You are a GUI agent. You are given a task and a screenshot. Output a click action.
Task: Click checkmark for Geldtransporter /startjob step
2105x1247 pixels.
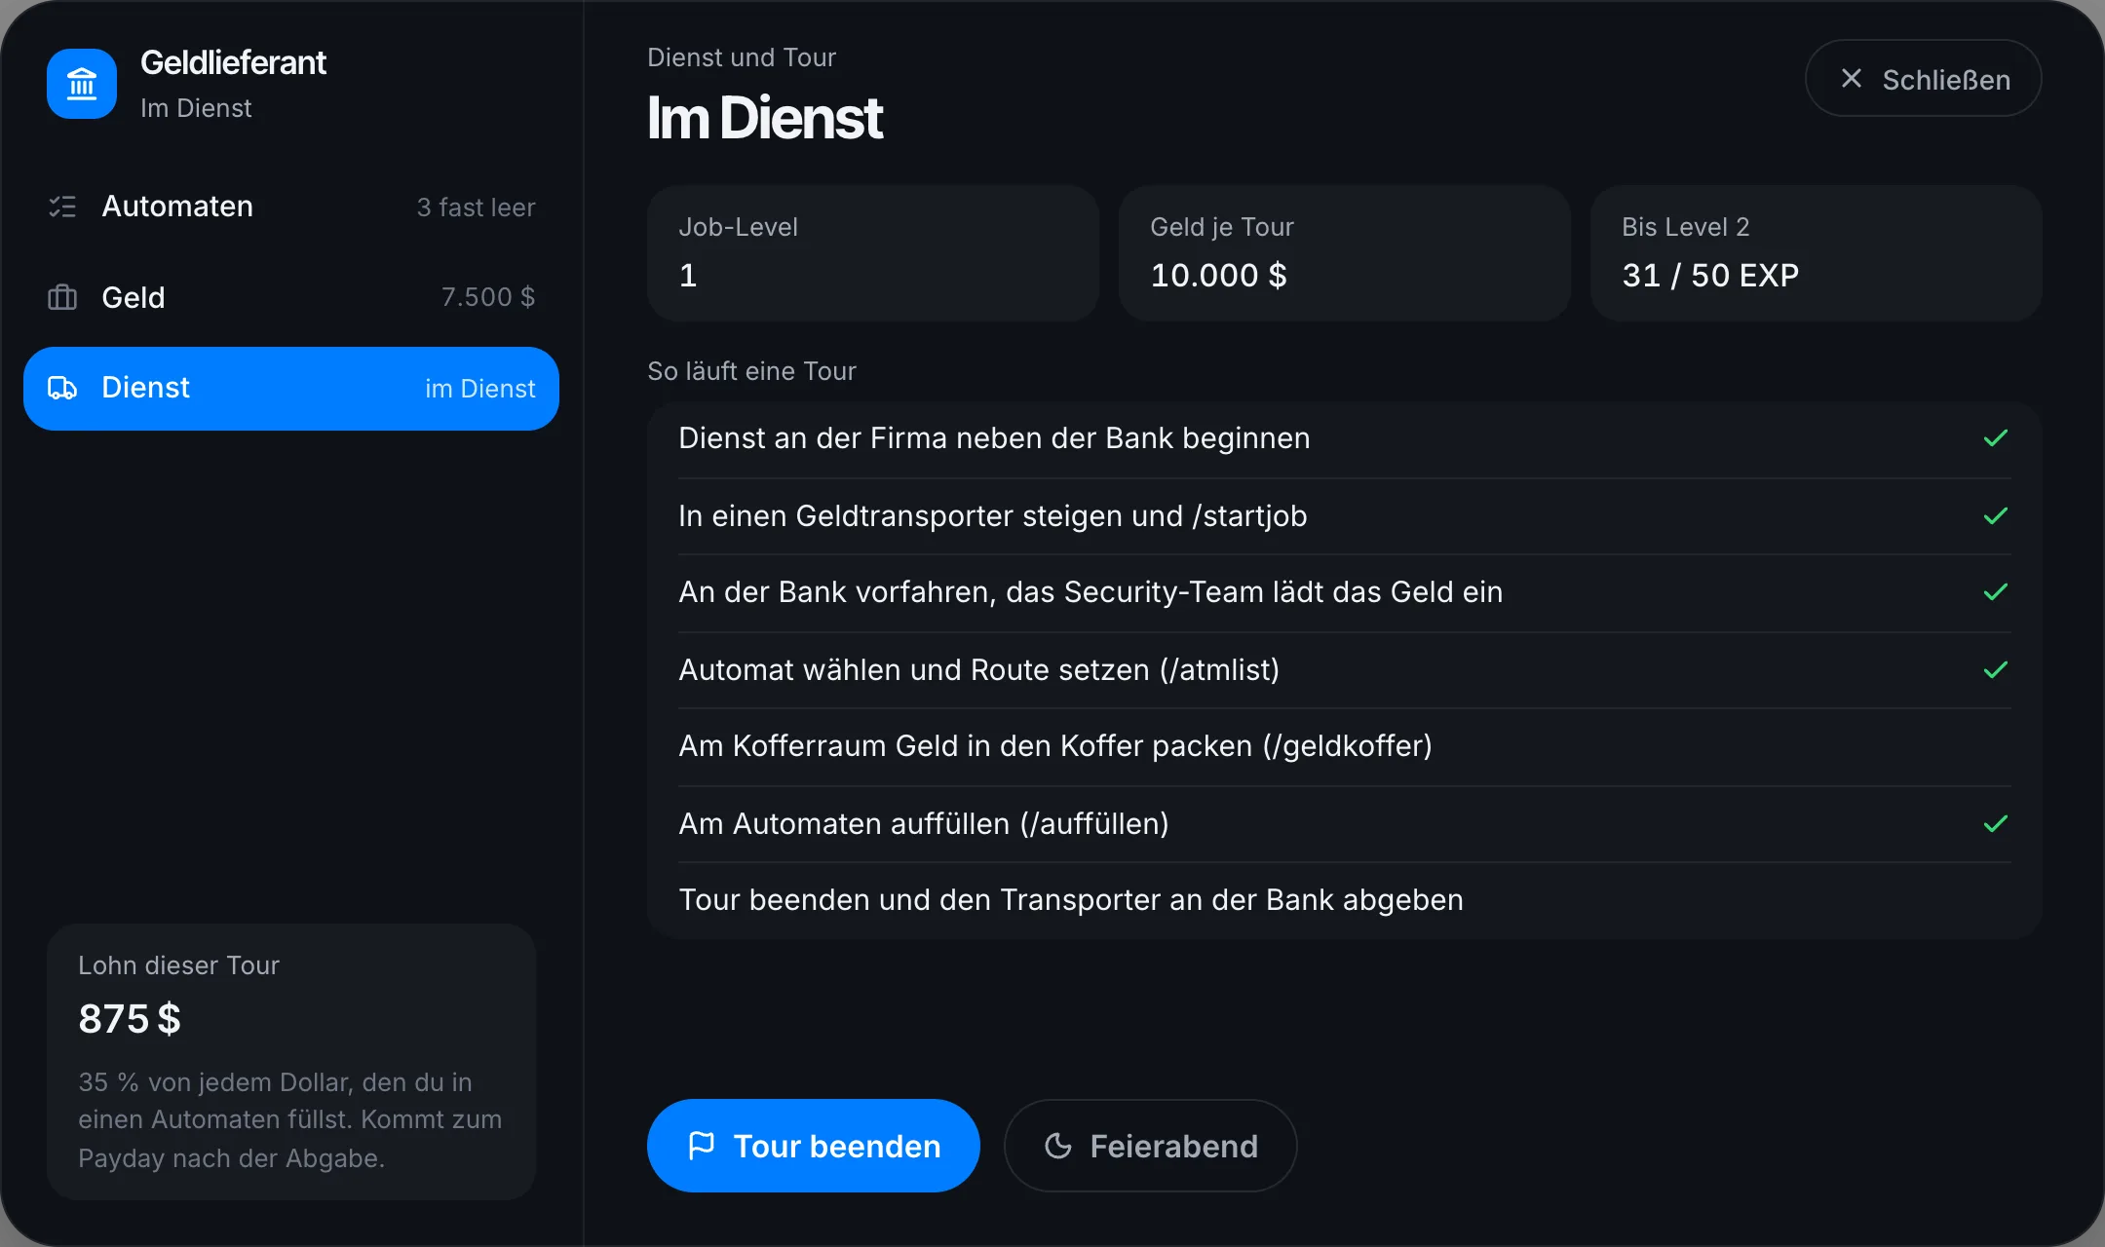(x=1996, y=515)
